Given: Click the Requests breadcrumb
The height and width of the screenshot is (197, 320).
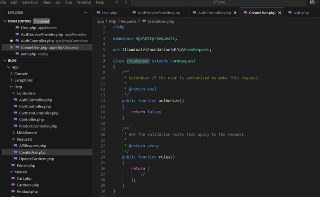Looking at the screenshot, I should (x=128, y=21).
